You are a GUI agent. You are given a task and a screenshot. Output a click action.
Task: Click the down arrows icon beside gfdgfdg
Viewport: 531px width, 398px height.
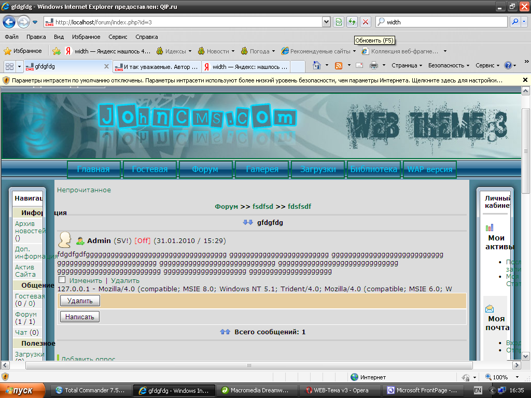tap(248, 222)
